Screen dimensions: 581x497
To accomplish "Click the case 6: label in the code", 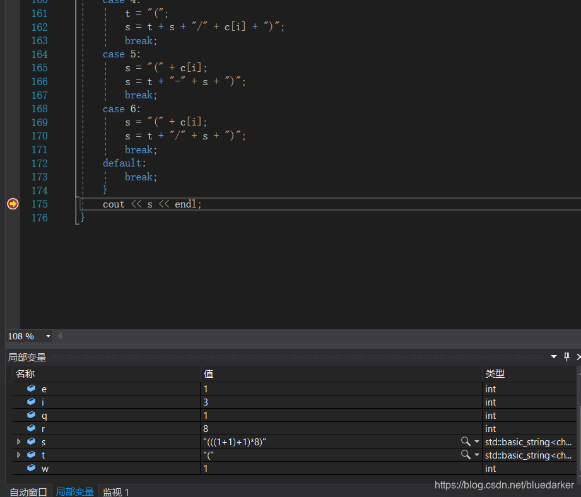I will (x=122, y=109).
